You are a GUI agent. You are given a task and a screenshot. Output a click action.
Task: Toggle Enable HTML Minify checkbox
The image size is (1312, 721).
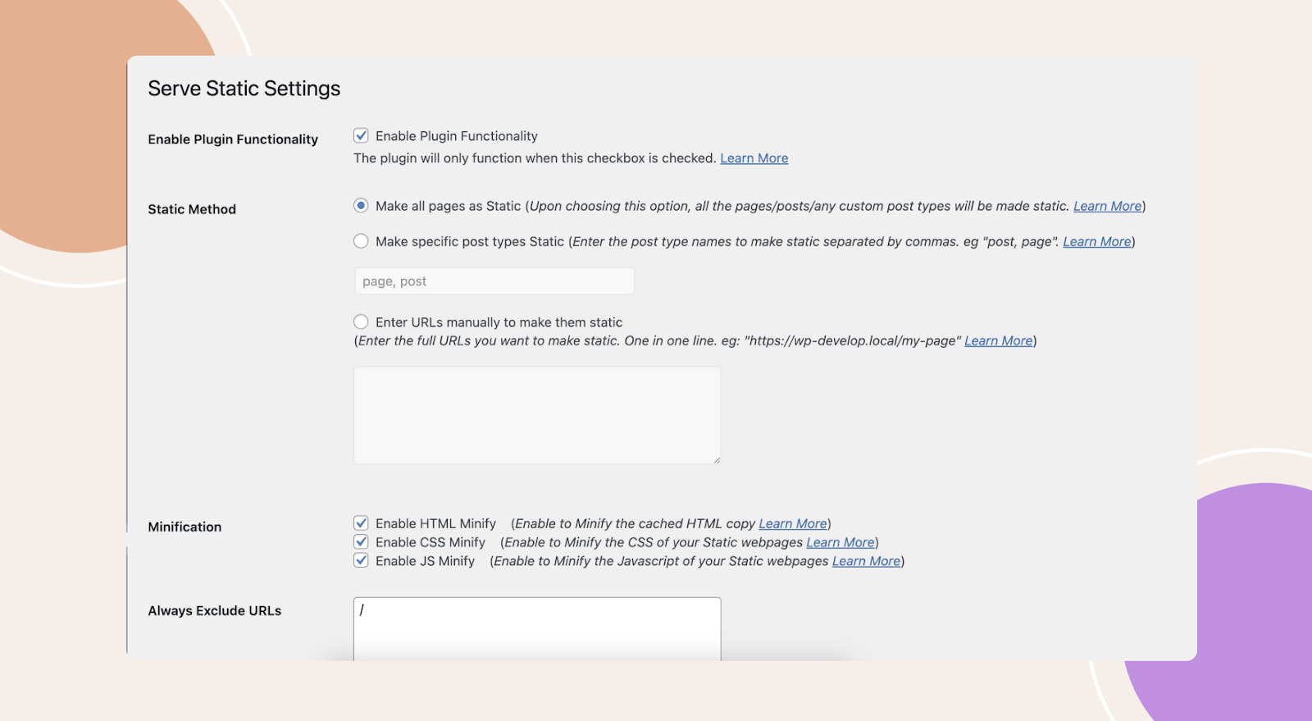pyautogui.click(x=361, y=523)
